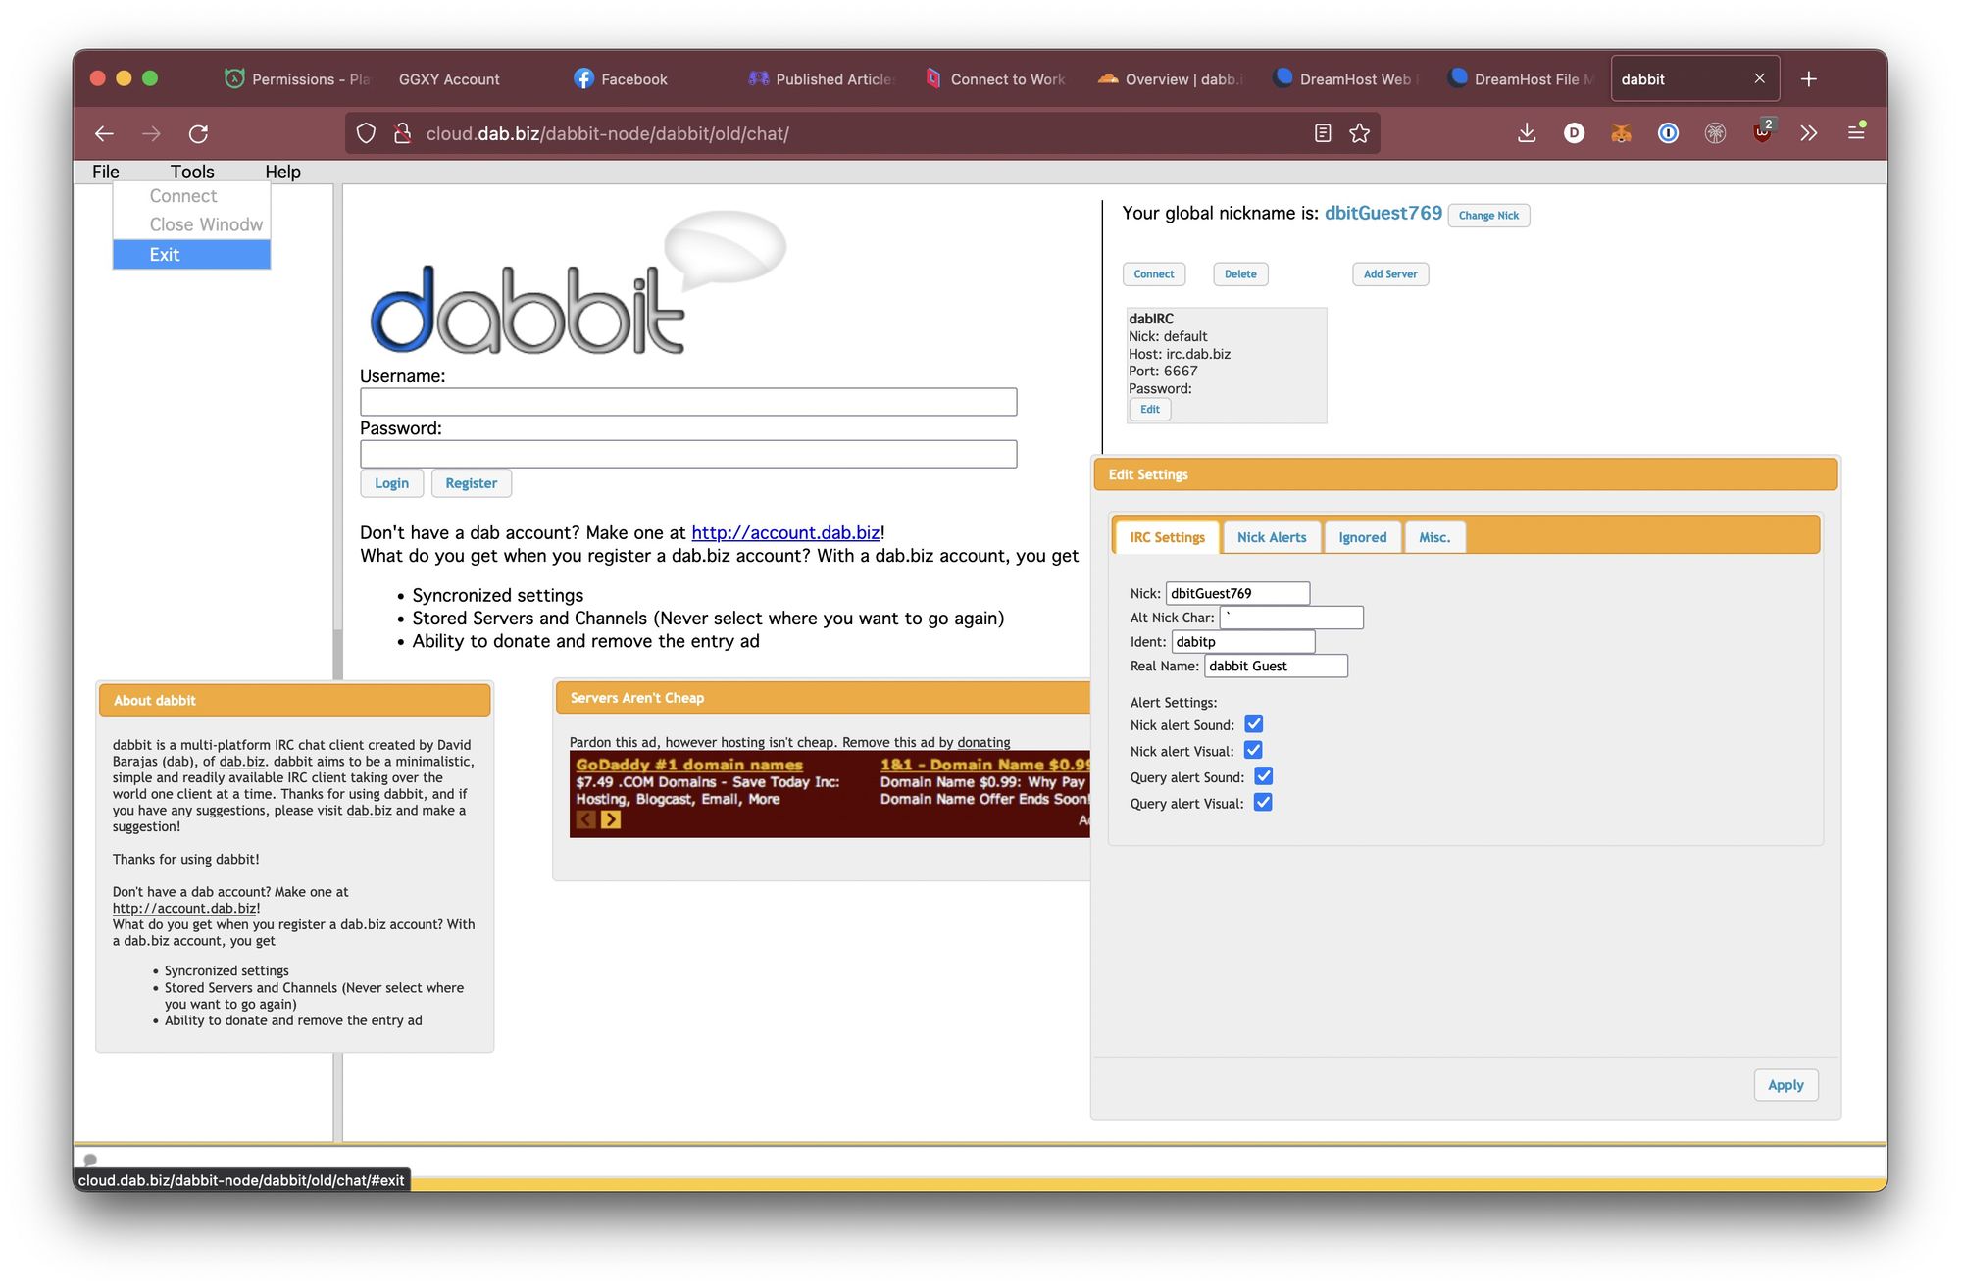Screen dimensions: 1961x1288
Task: Choose Close Winodw in File menu
Action: pyautogui.click(x=191, y=224)
